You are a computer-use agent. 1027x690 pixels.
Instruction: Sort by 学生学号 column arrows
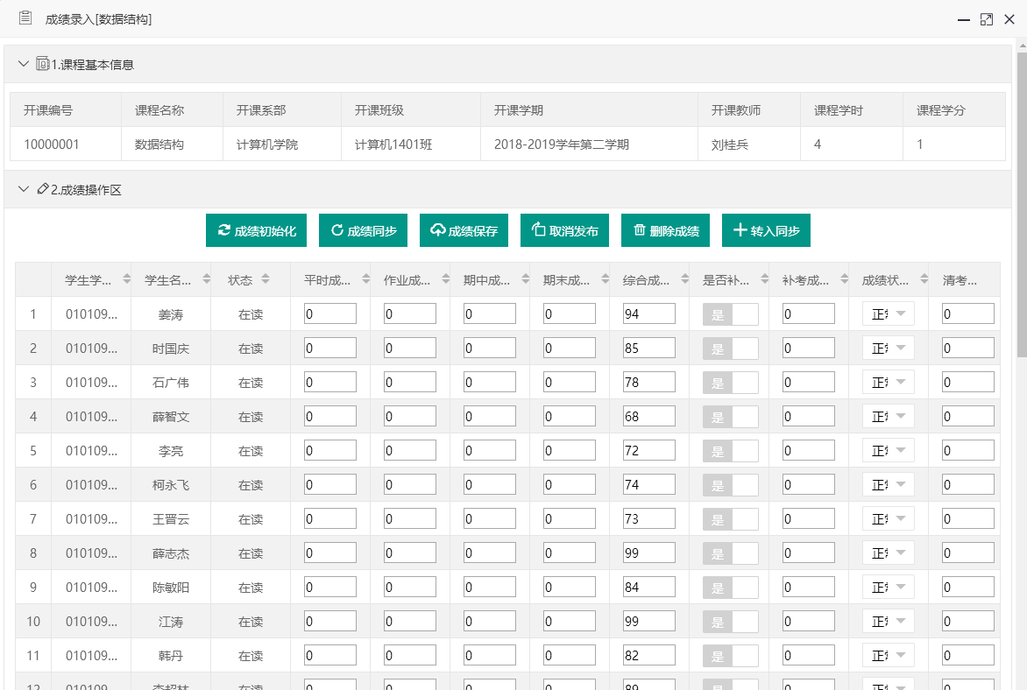tap(126, 279)
